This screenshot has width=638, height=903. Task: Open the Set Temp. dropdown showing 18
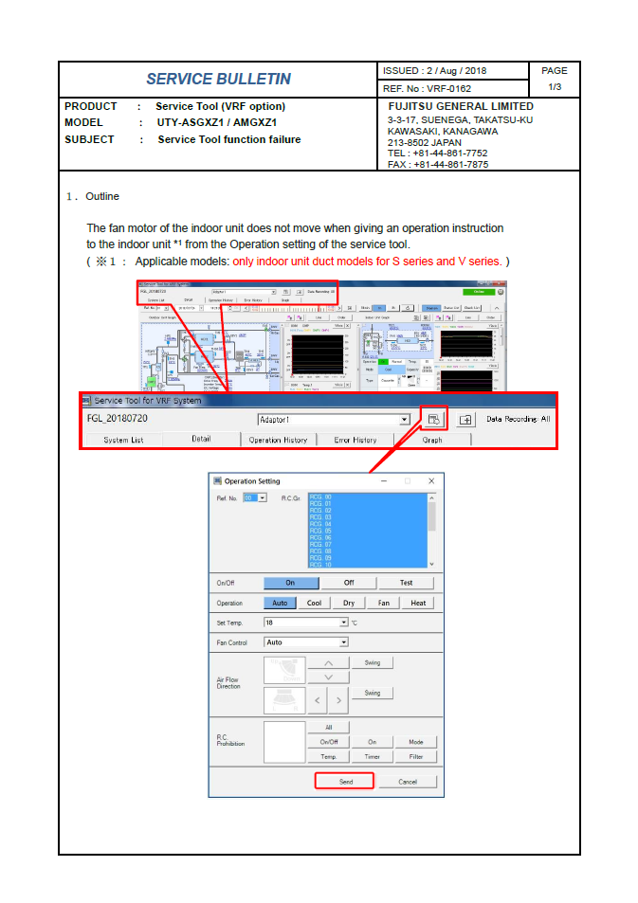click(x=344, y=623)
